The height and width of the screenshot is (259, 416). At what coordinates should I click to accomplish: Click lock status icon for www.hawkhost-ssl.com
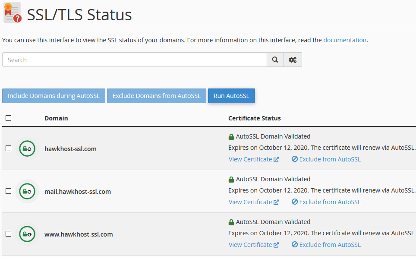point(27,234)
